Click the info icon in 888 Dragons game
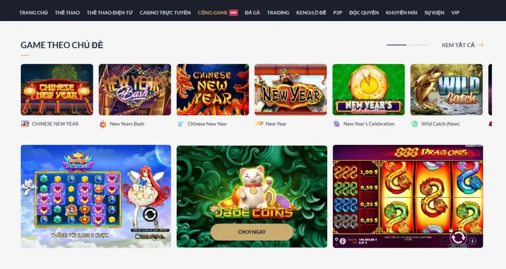The height and width of the screenshot is (269, 506). pos(342,241)
